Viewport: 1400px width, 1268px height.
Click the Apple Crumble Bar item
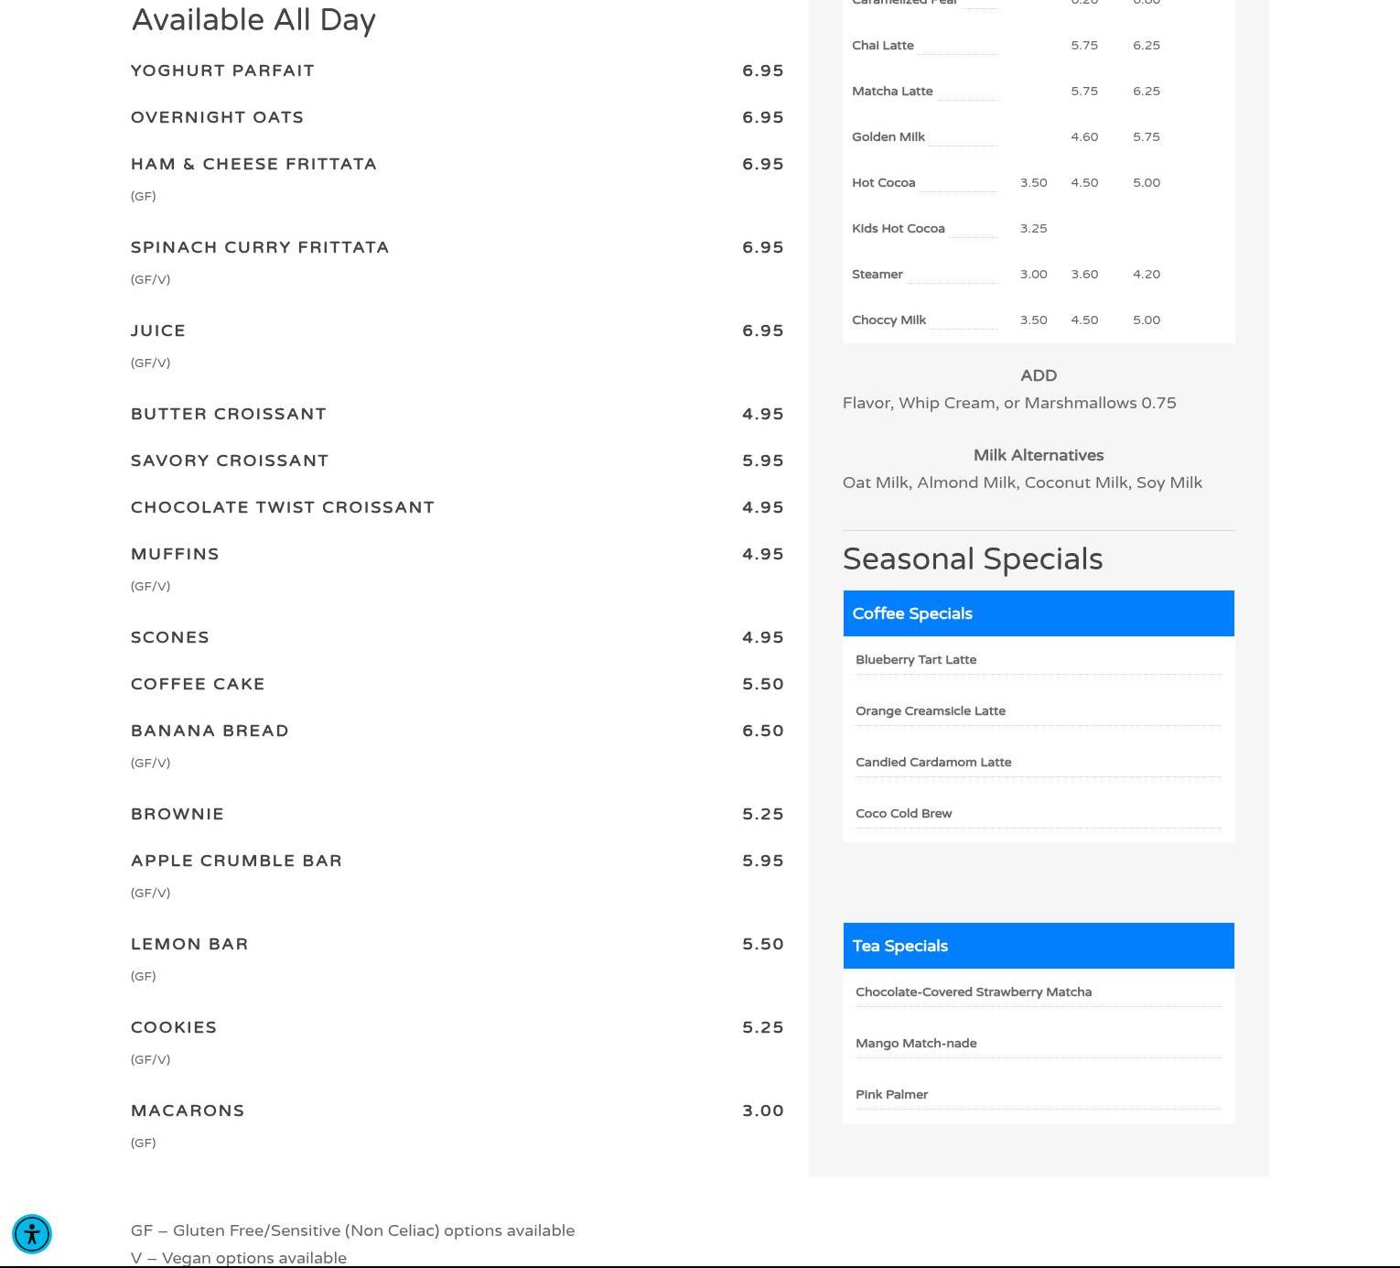[x=236, y=862]
